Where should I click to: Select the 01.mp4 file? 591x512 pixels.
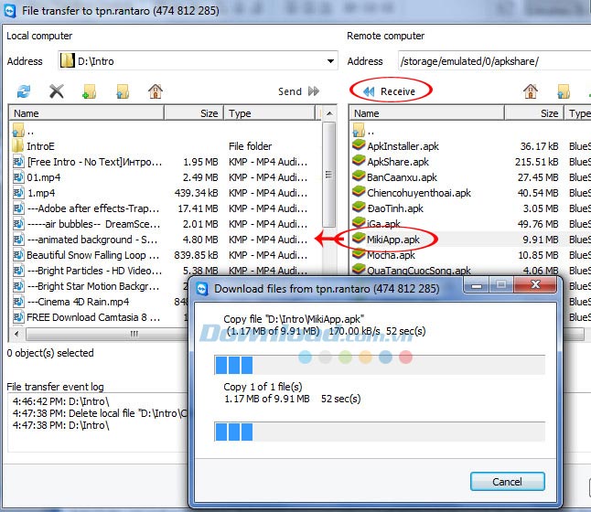coord(37,177)
